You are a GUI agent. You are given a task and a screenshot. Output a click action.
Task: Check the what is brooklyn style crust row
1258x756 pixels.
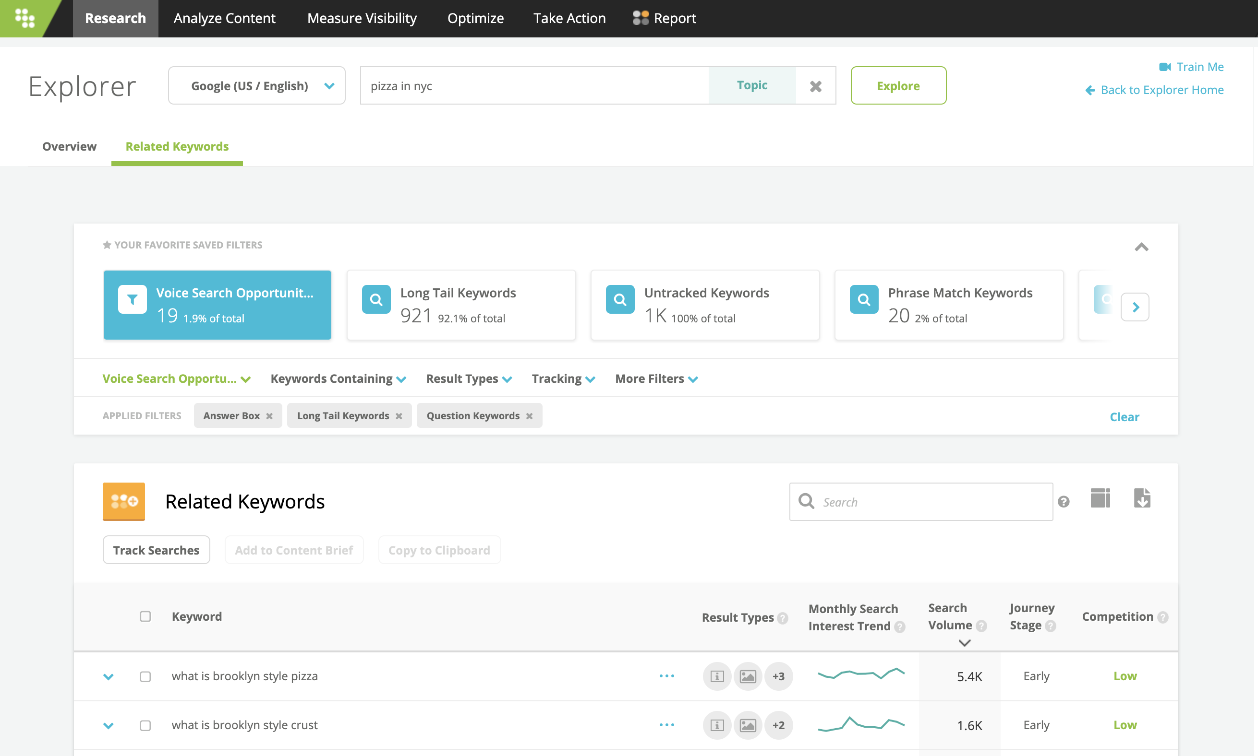coord(145,725)
